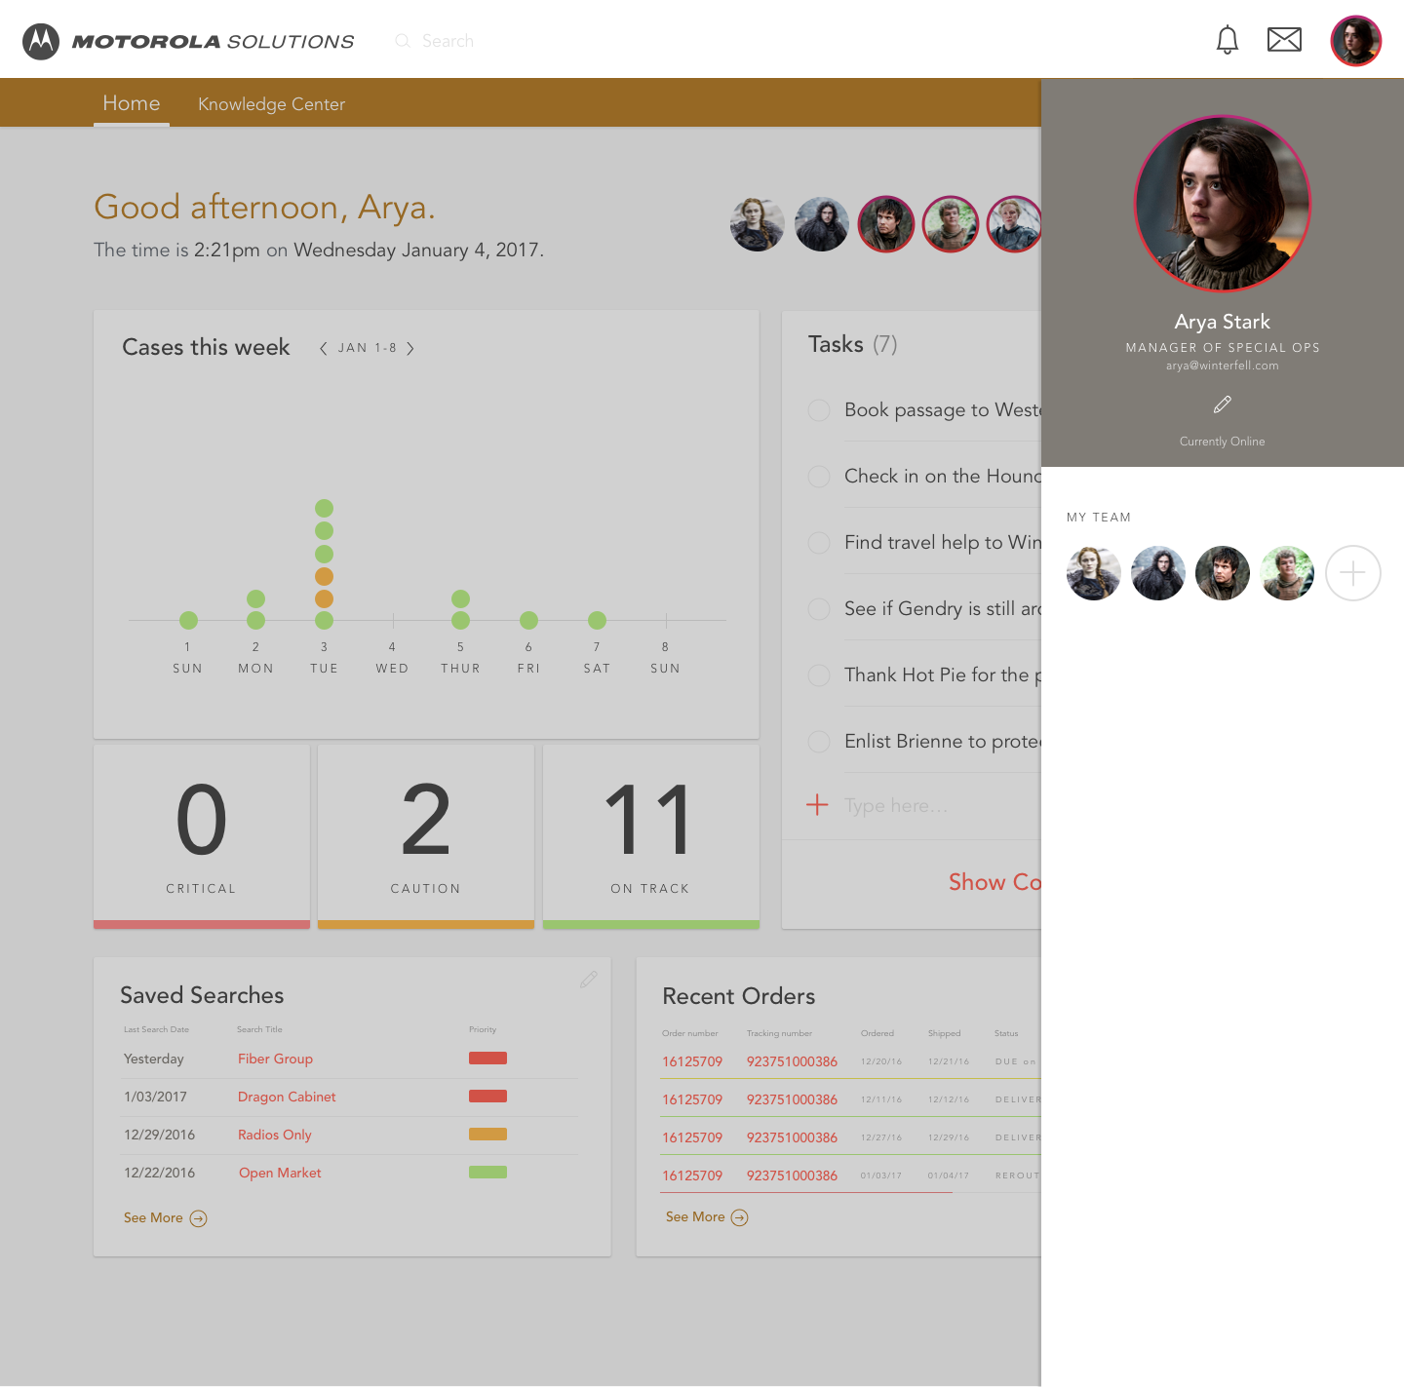
Task: Open order 16125709 ordered 12/27/16
Action: [x=692, y=1137]
